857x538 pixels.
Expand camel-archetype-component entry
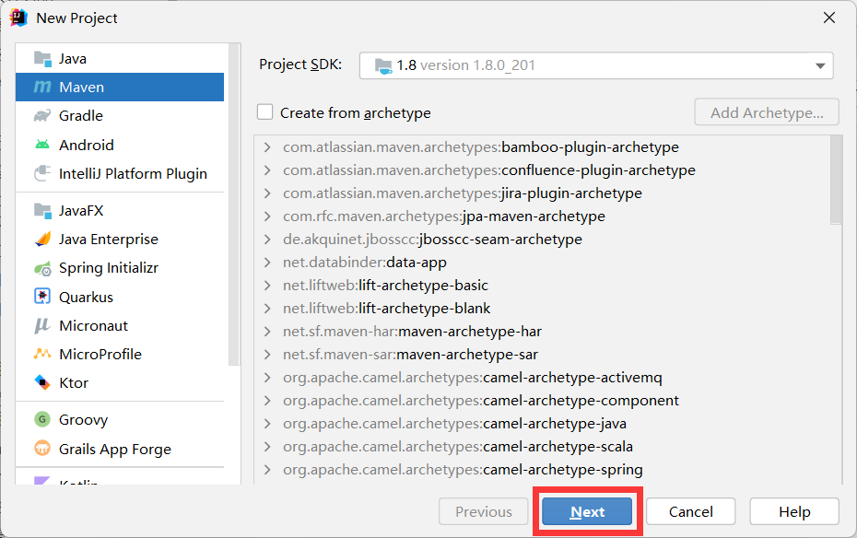267,401
